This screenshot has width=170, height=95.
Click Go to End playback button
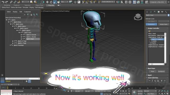[x=129, y=91]
